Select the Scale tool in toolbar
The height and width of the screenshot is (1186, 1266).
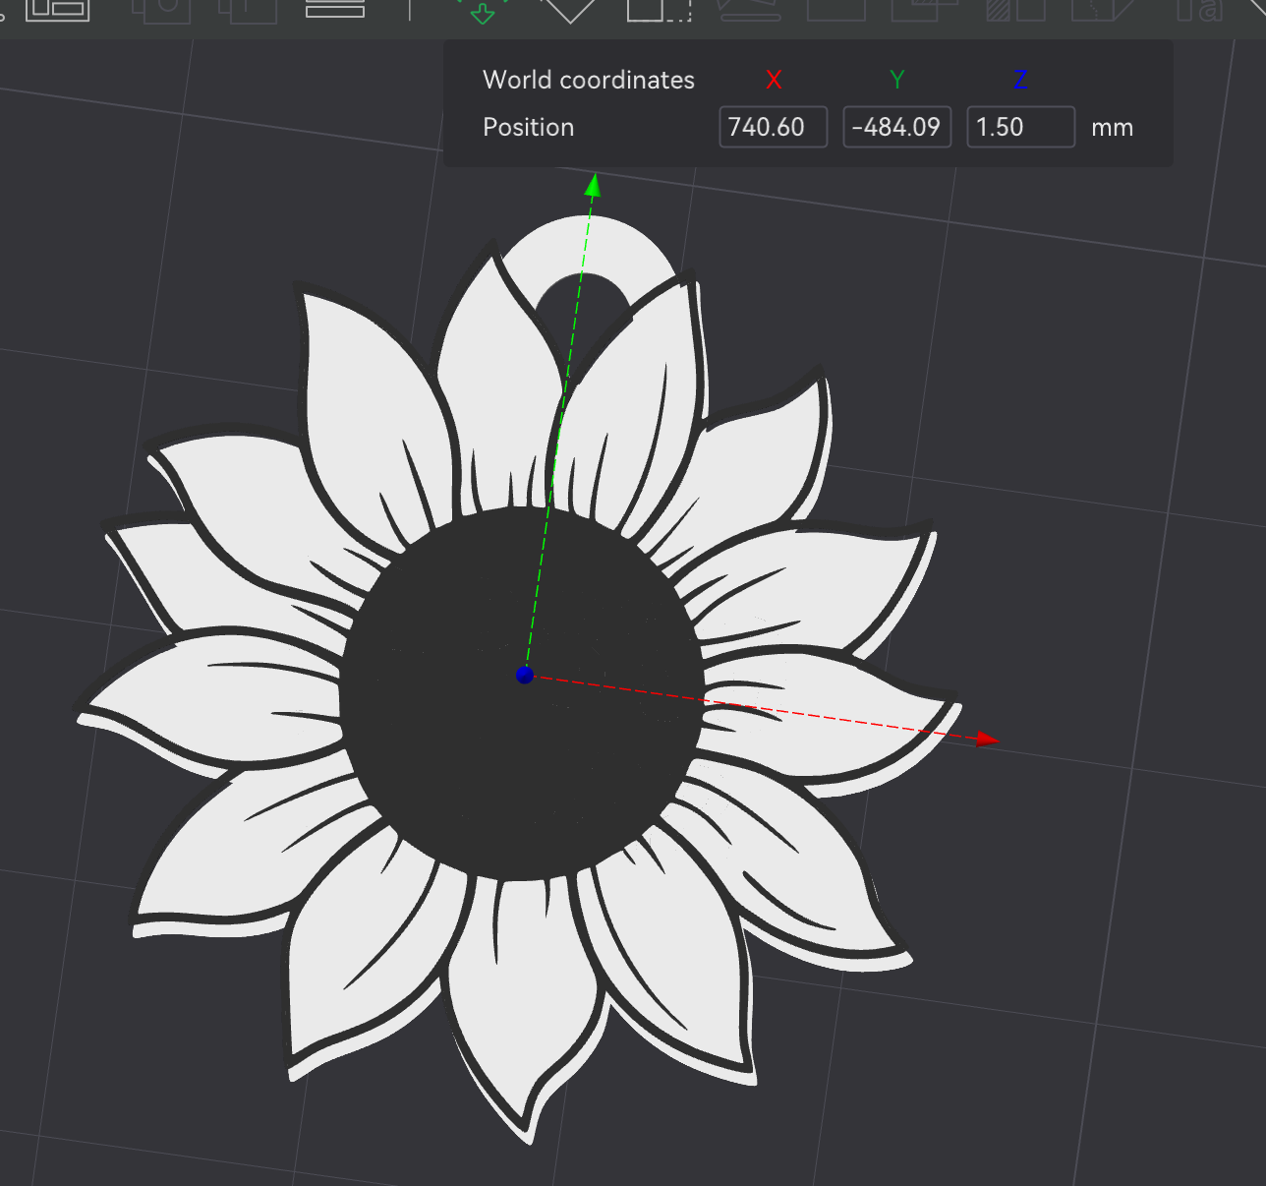click(658, 9)
